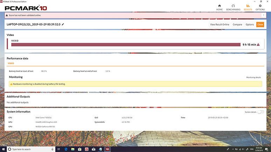Click the No additional outputs text
This screenshot has height=152, width=271.
(18, 102)
